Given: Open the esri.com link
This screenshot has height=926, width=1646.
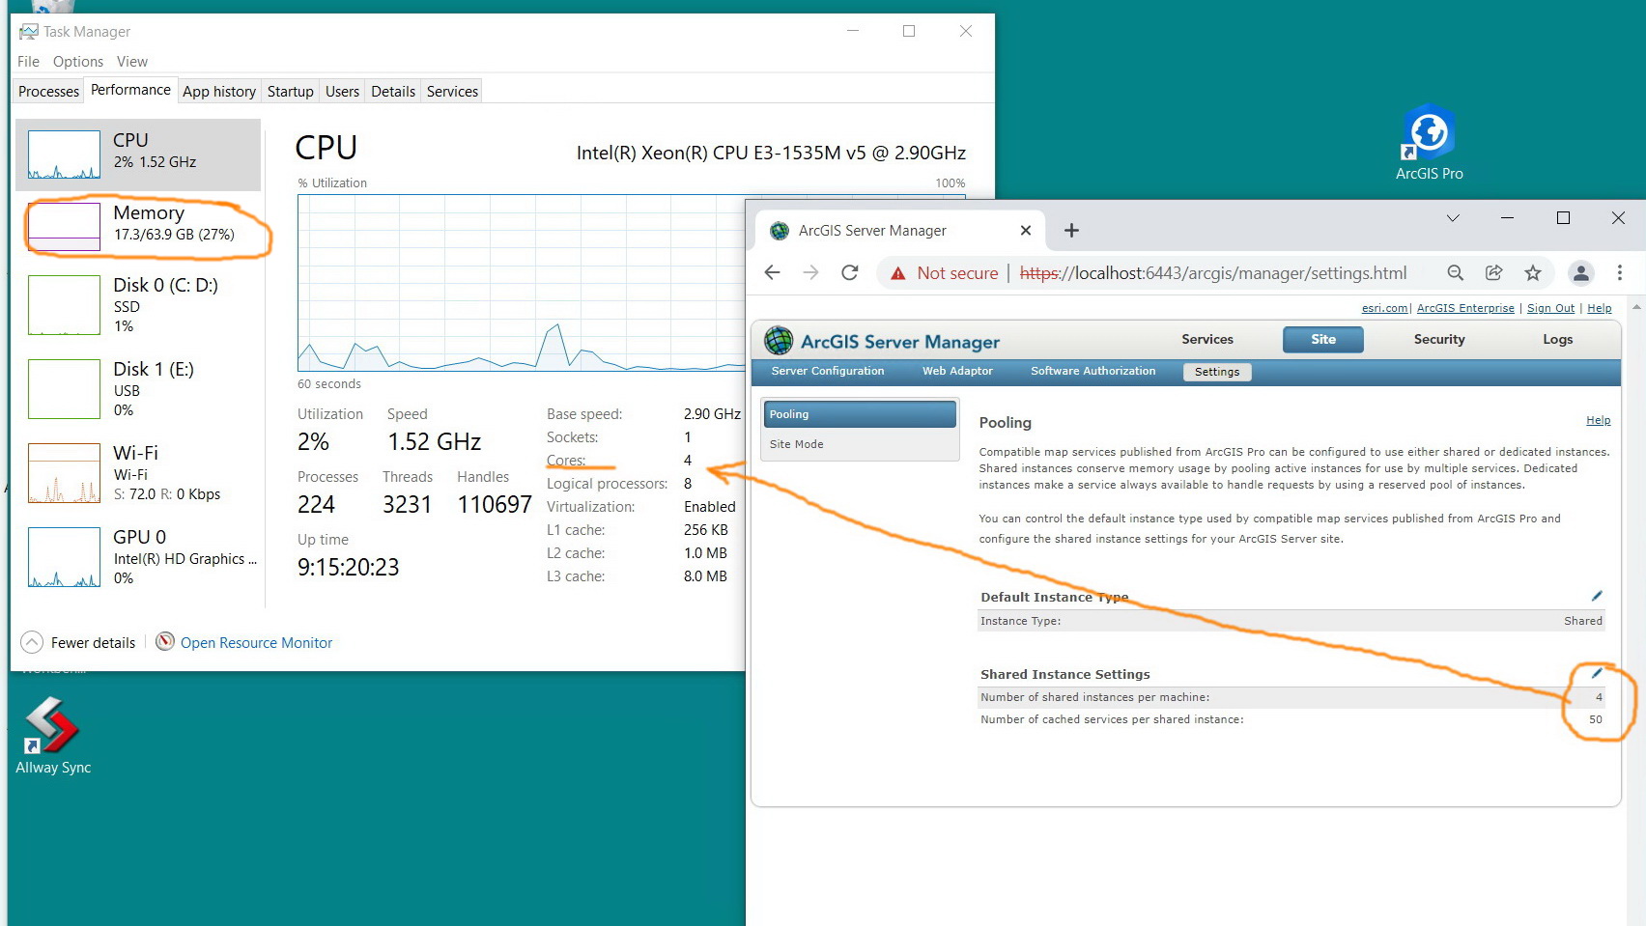Looking at the screenshot, I should click(x=1385, y=308).
